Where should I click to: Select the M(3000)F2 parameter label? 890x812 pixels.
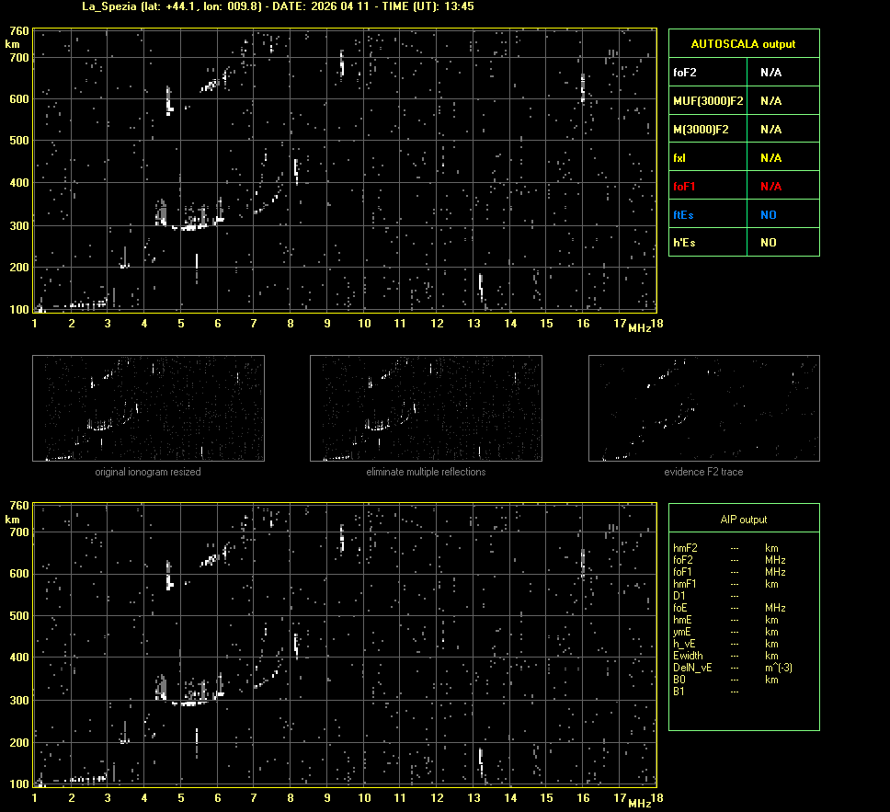pyautogui.click(x=701, y=129)
